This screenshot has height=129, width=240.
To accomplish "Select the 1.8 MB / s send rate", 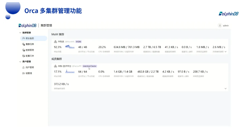I will (203, 47).
